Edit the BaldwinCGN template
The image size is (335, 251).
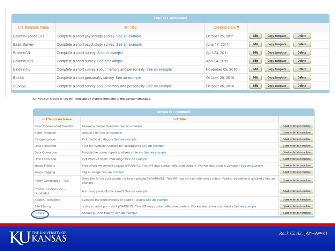pos(255,61)
